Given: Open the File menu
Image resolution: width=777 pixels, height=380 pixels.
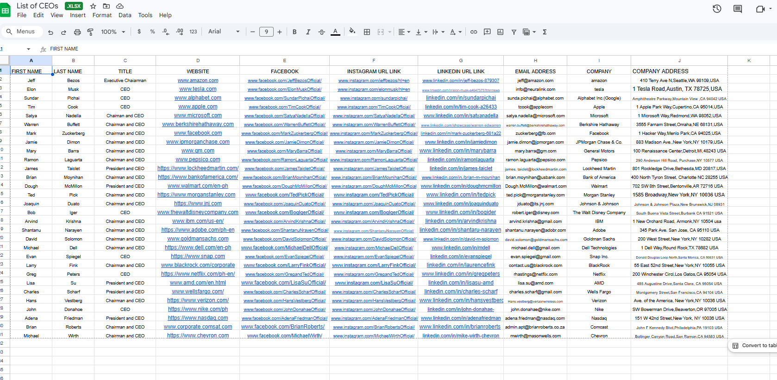Looking at the screenshot, I should coord(22,15).
